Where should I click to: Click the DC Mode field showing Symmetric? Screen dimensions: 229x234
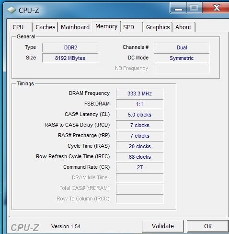pyautogui.click(x=182, y=58)
